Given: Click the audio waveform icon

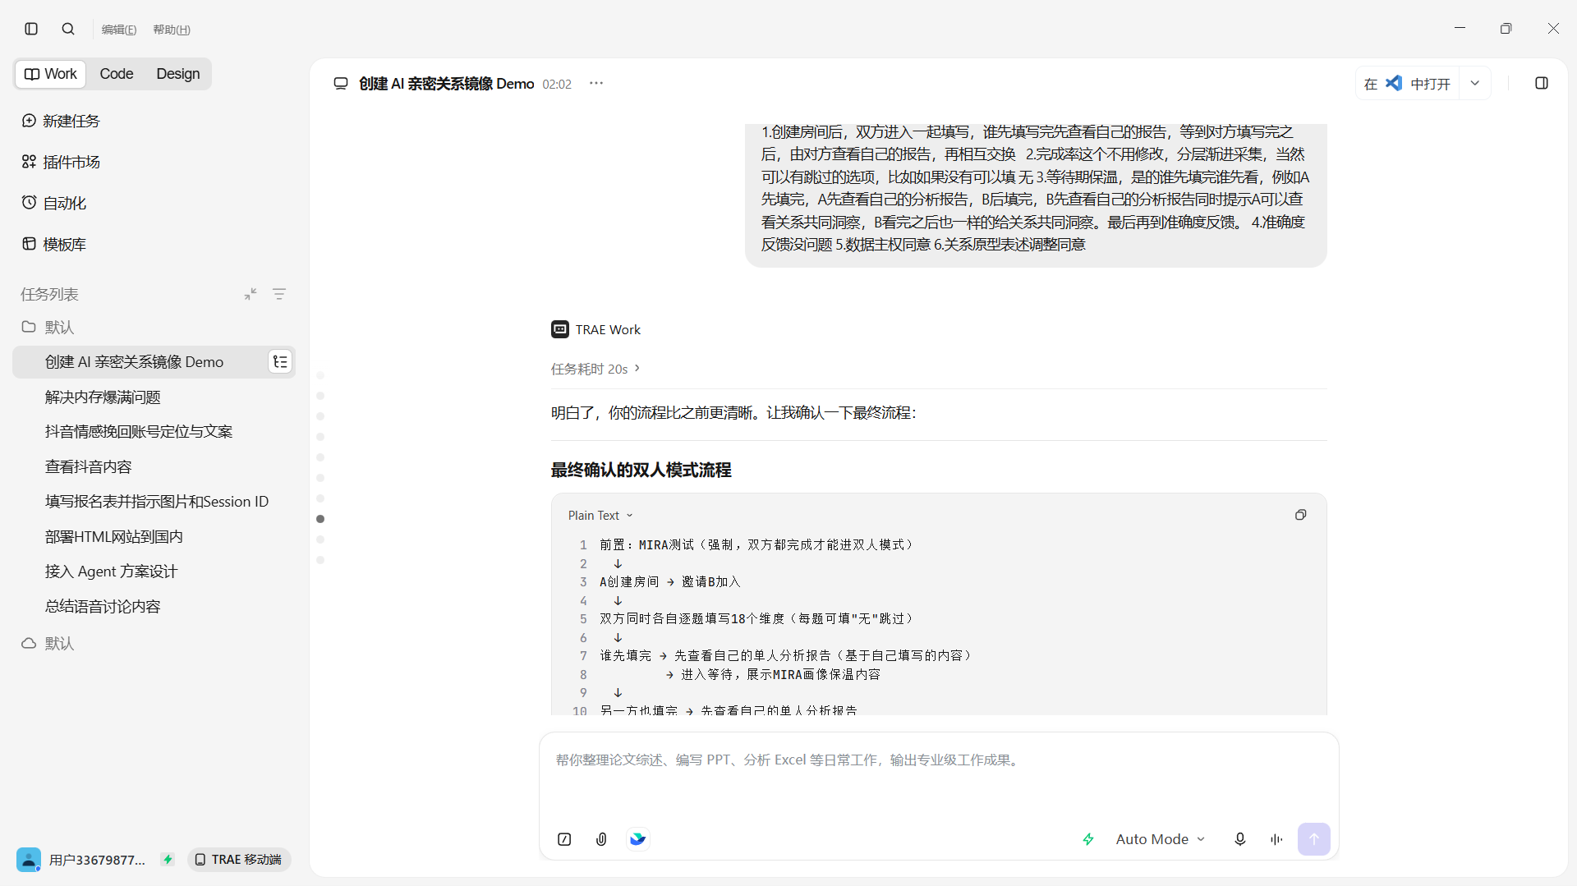Looking at the screenshot, I should coord(1276,839).
